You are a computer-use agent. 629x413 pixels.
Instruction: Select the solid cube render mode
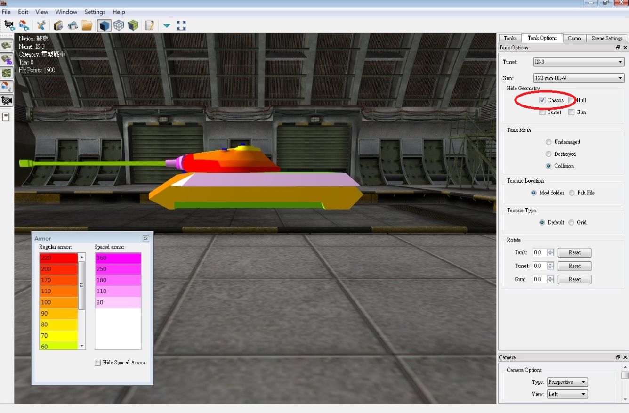tap(104, 25)
